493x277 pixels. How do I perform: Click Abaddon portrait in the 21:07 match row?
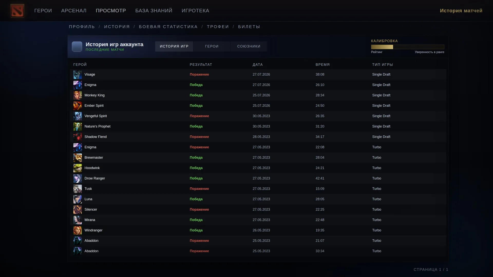pos(78,241)
